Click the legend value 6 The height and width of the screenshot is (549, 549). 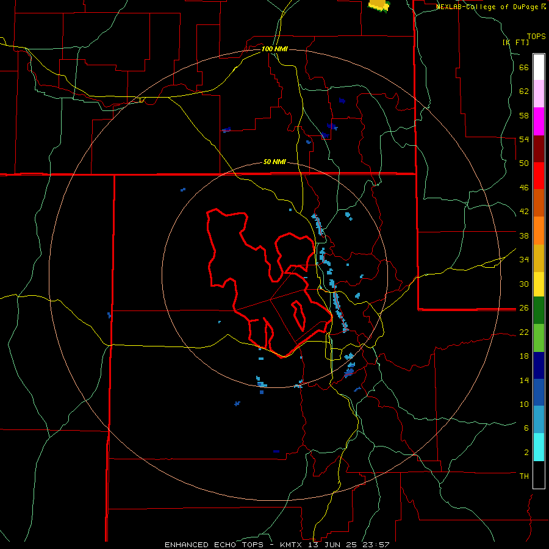click(526, 428)
